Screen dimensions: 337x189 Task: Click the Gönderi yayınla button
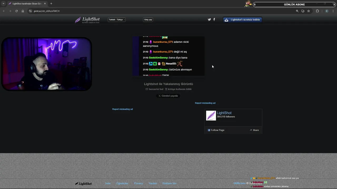tap(168, 96)
